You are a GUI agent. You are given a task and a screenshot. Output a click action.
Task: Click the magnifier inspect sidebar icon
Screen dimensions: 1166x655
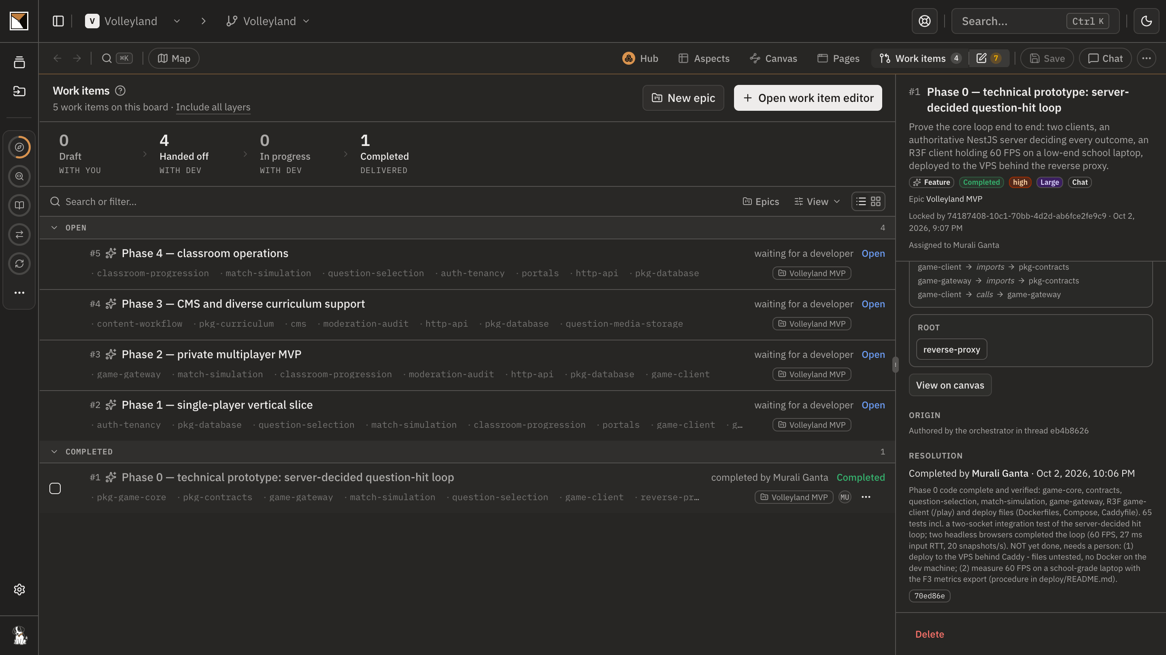click(19, 176)
